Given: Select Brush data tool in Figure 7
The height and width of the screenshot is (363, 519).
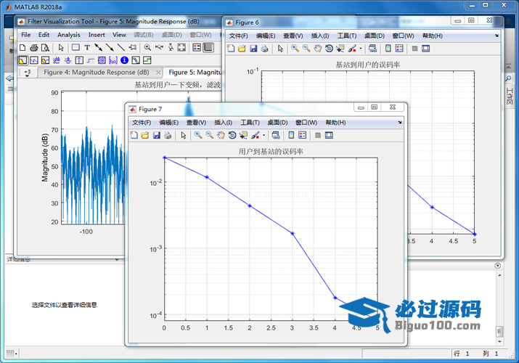Looking at the screenshot, I should [256, 135].
